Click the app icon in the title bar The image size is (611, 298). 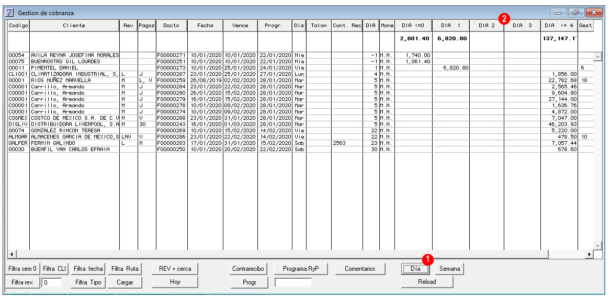click(x=10, y=13)
